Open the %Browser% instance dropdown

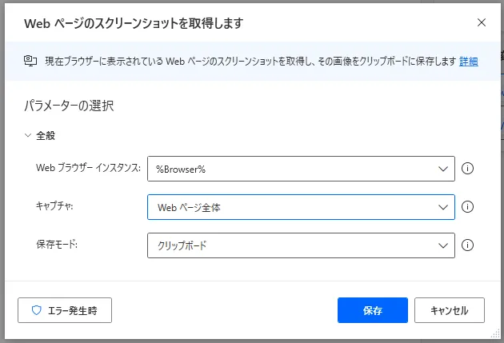click(301, 169)
